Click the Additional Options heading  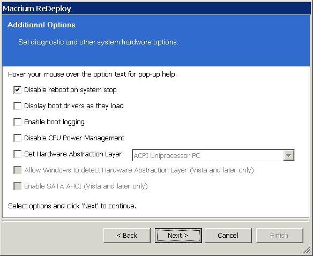point(41,25)
